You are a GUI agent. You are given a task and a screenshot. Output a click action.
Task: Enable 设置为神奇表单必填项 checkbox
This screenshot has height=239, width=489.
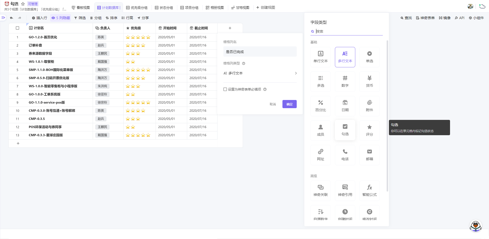pos(225,89)
